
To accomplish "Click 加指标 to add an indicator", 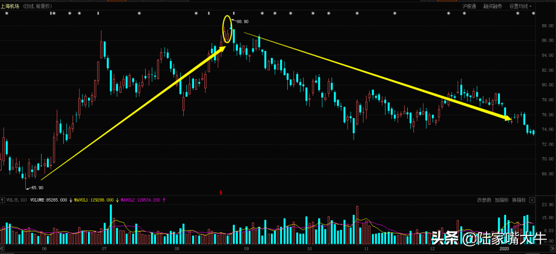I will (502, 200).
